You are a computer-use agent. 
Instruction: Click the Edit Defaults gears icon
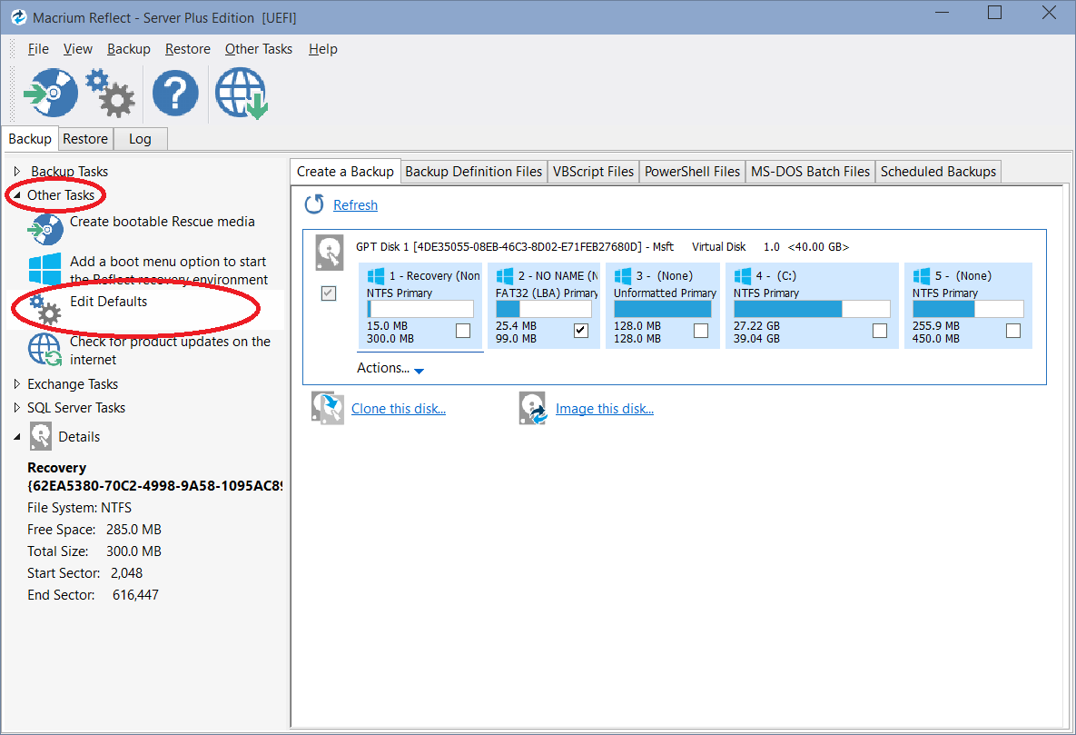[45, 309]
